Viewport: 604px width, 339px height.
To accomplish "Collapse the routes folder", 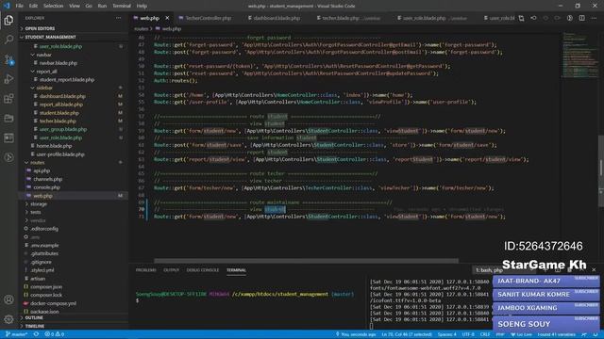I will [37, 162].
